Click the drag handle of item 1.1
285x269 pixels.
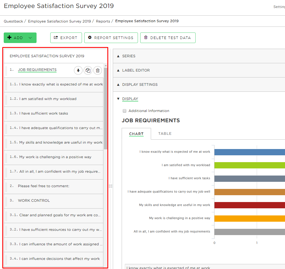[x=6, y=85]
